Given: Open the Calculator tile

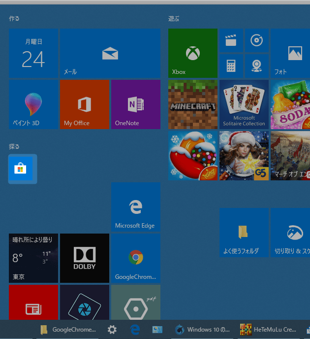Looking at the screenshot, I should pyautogui.click(x=231, y=66).
